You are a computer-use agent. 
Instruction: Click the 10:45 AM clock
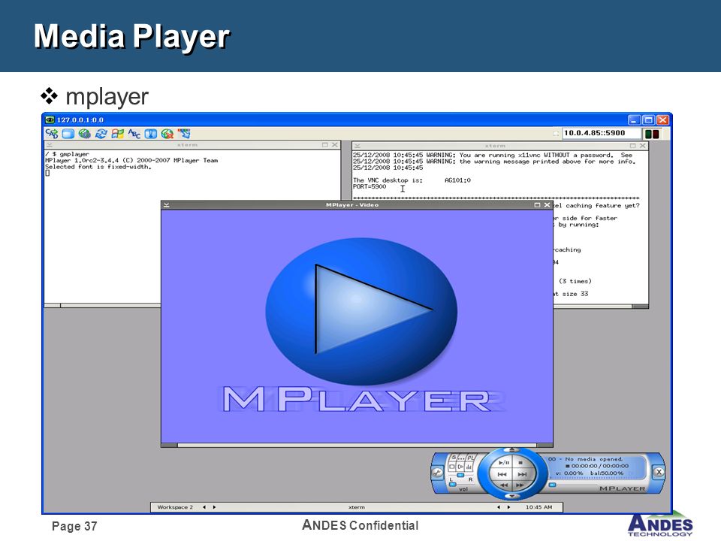coord(538,507)
